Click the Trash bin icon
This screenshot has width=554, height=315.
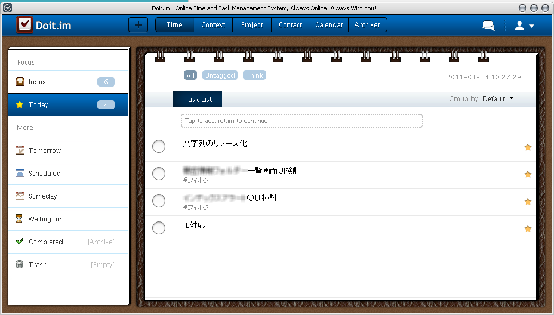click(x=21, y=264)
